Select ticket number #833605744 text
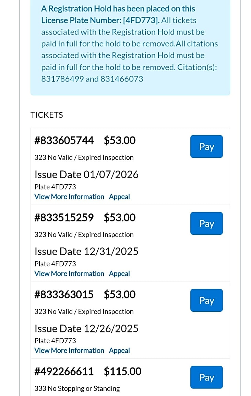The height and width of the screenshot is (396, 251). click(x=64, y=141)
